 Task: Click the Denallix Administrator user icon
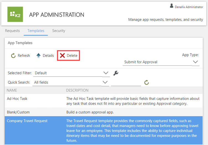pos(172,6)
